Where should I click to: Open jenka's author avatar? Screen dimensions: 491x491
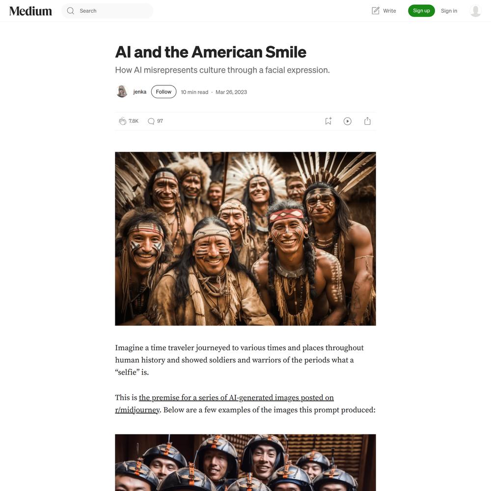point(121,91)
